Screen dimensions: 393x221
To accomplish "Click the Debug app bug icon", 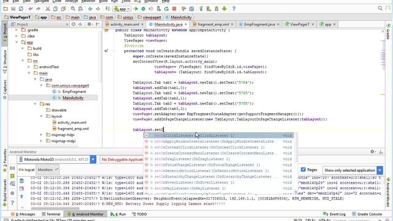I will click(x=143, y=9).
